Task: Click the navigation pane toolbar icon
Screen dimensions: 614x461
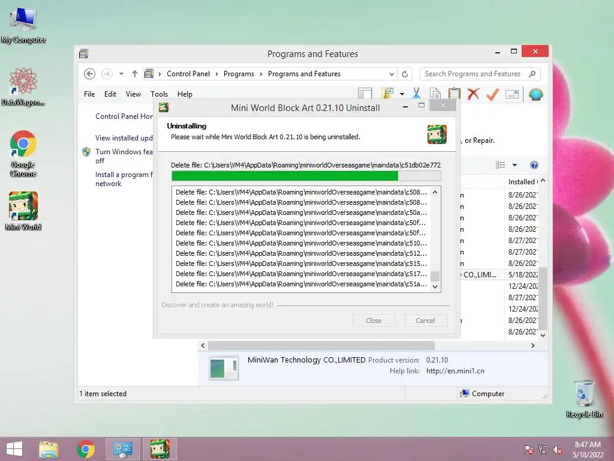Action: click(x=365, y=93)
